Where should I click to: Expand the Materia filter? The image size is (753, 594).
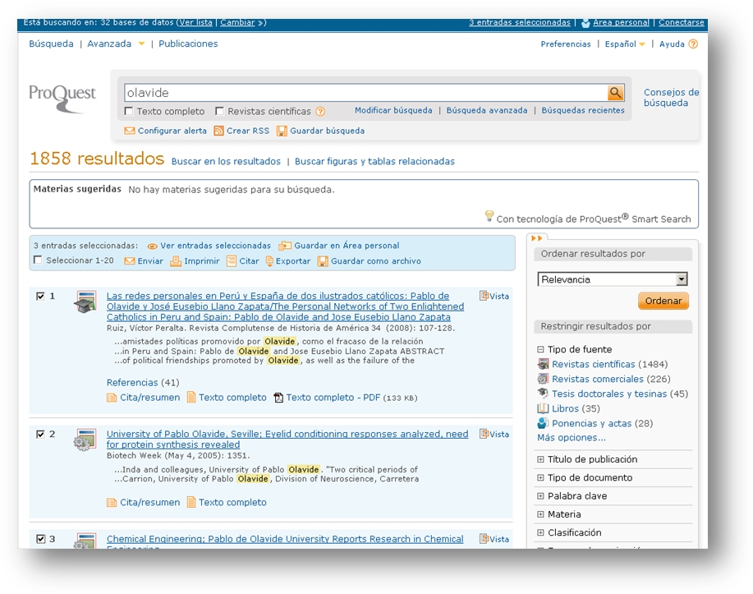tap(540, 514)
